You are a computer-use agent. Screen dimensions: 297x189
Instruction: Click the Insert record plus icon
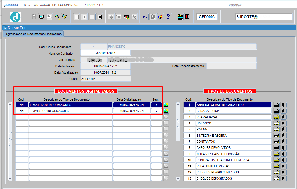(x=111, y=17)
